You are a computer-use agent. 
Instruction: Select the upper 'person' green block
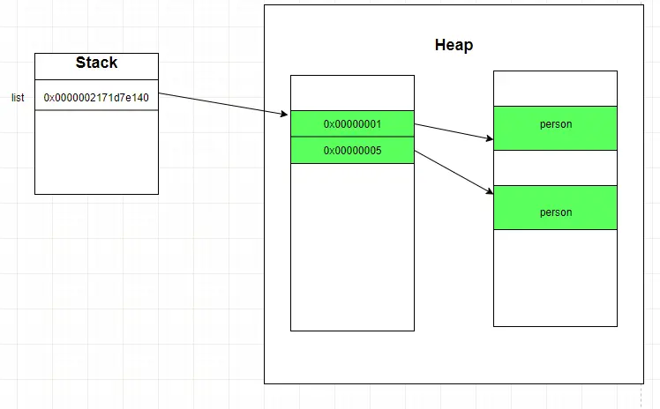(x=555, y=128)
